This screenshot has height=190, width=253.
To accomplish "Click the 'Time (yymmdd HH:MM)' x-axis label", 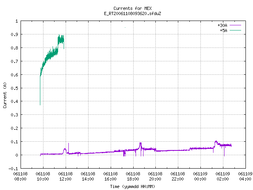I will click(x=132, y=186).
